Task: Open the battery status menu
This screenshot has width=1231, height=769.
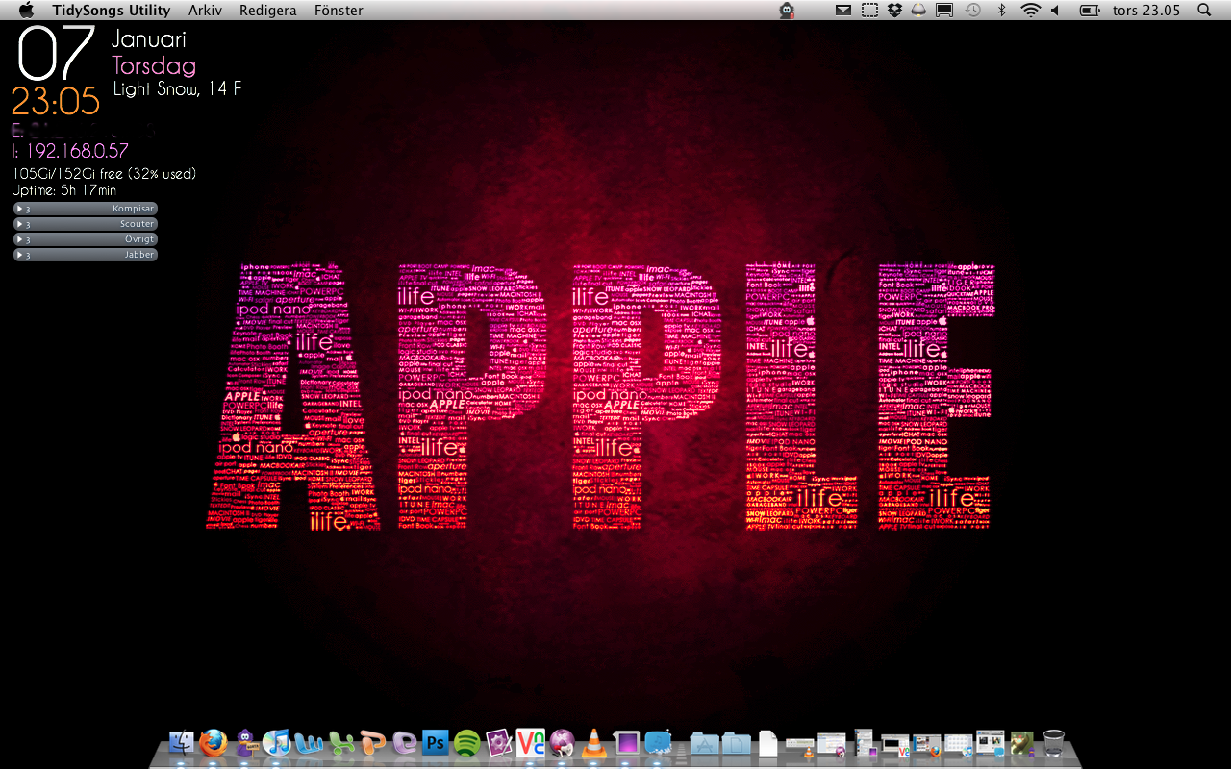Action: point(1090,10)
